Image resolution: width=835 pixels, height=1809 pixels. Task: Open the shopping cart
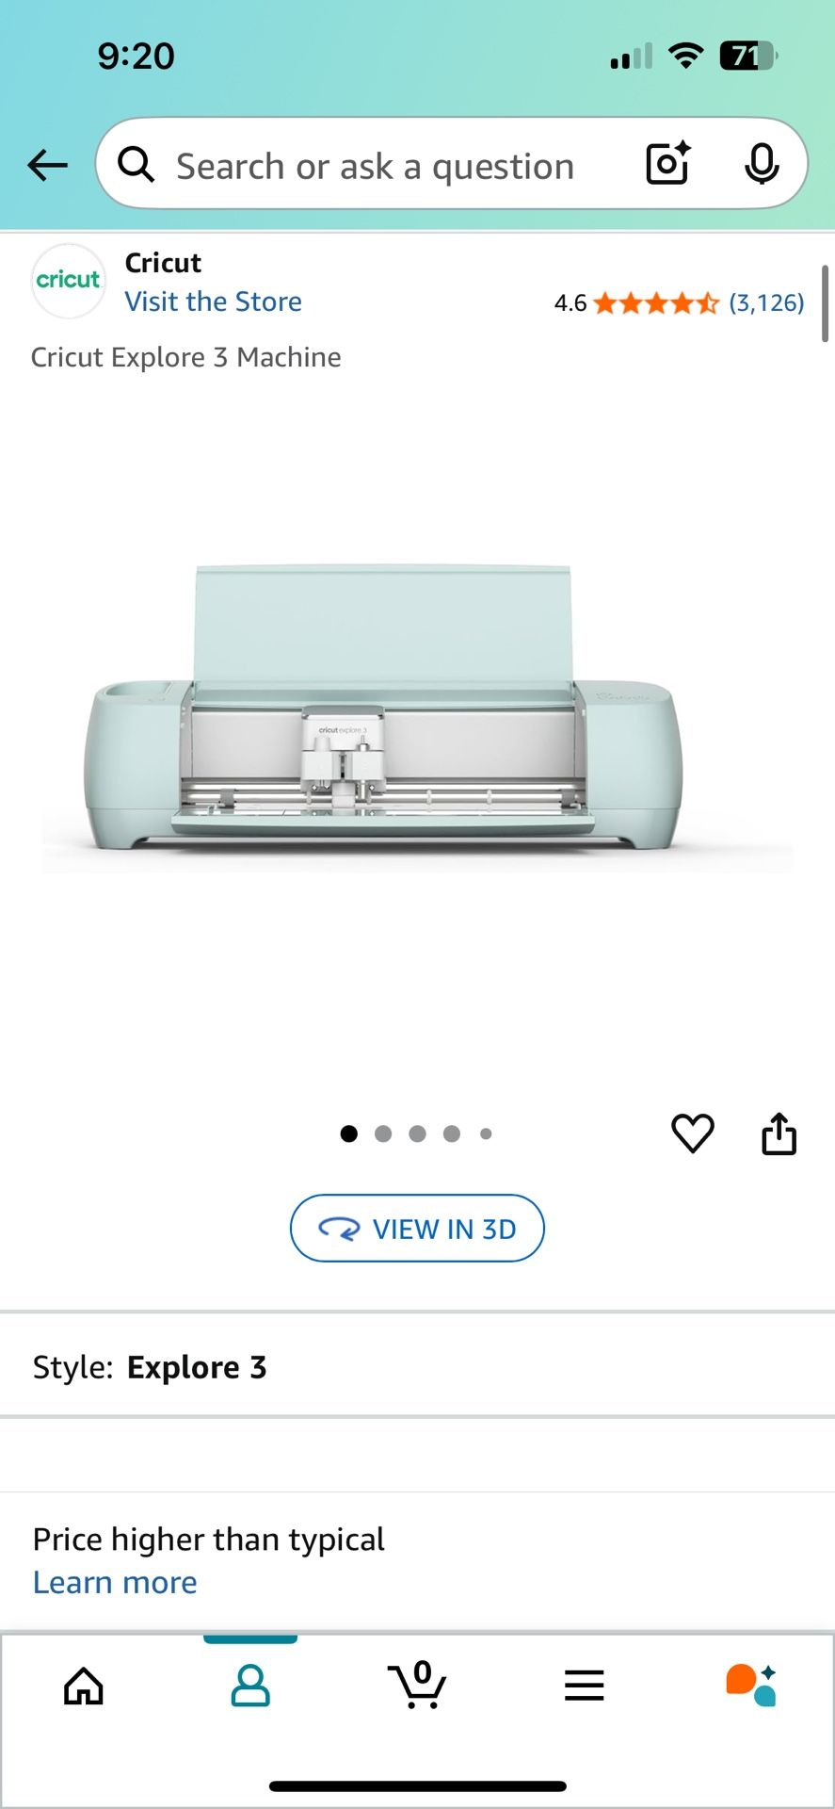pos(417,1685)
